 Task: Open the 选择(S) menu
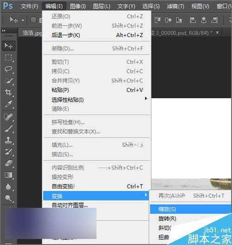151,6
